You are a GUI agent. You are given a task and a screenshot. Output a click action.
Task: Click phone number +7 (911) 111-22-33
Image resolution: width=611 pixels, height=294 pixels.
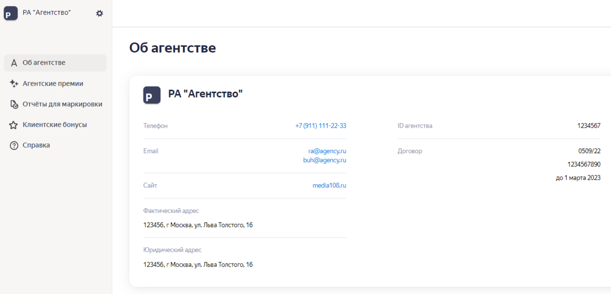(x=321, y=126)
